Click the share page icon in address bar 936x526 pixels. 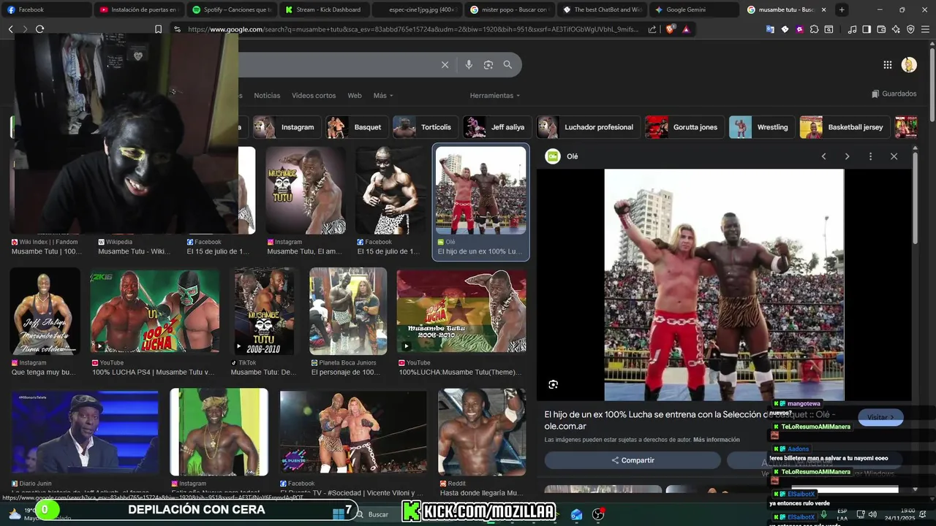click(652, 29)
